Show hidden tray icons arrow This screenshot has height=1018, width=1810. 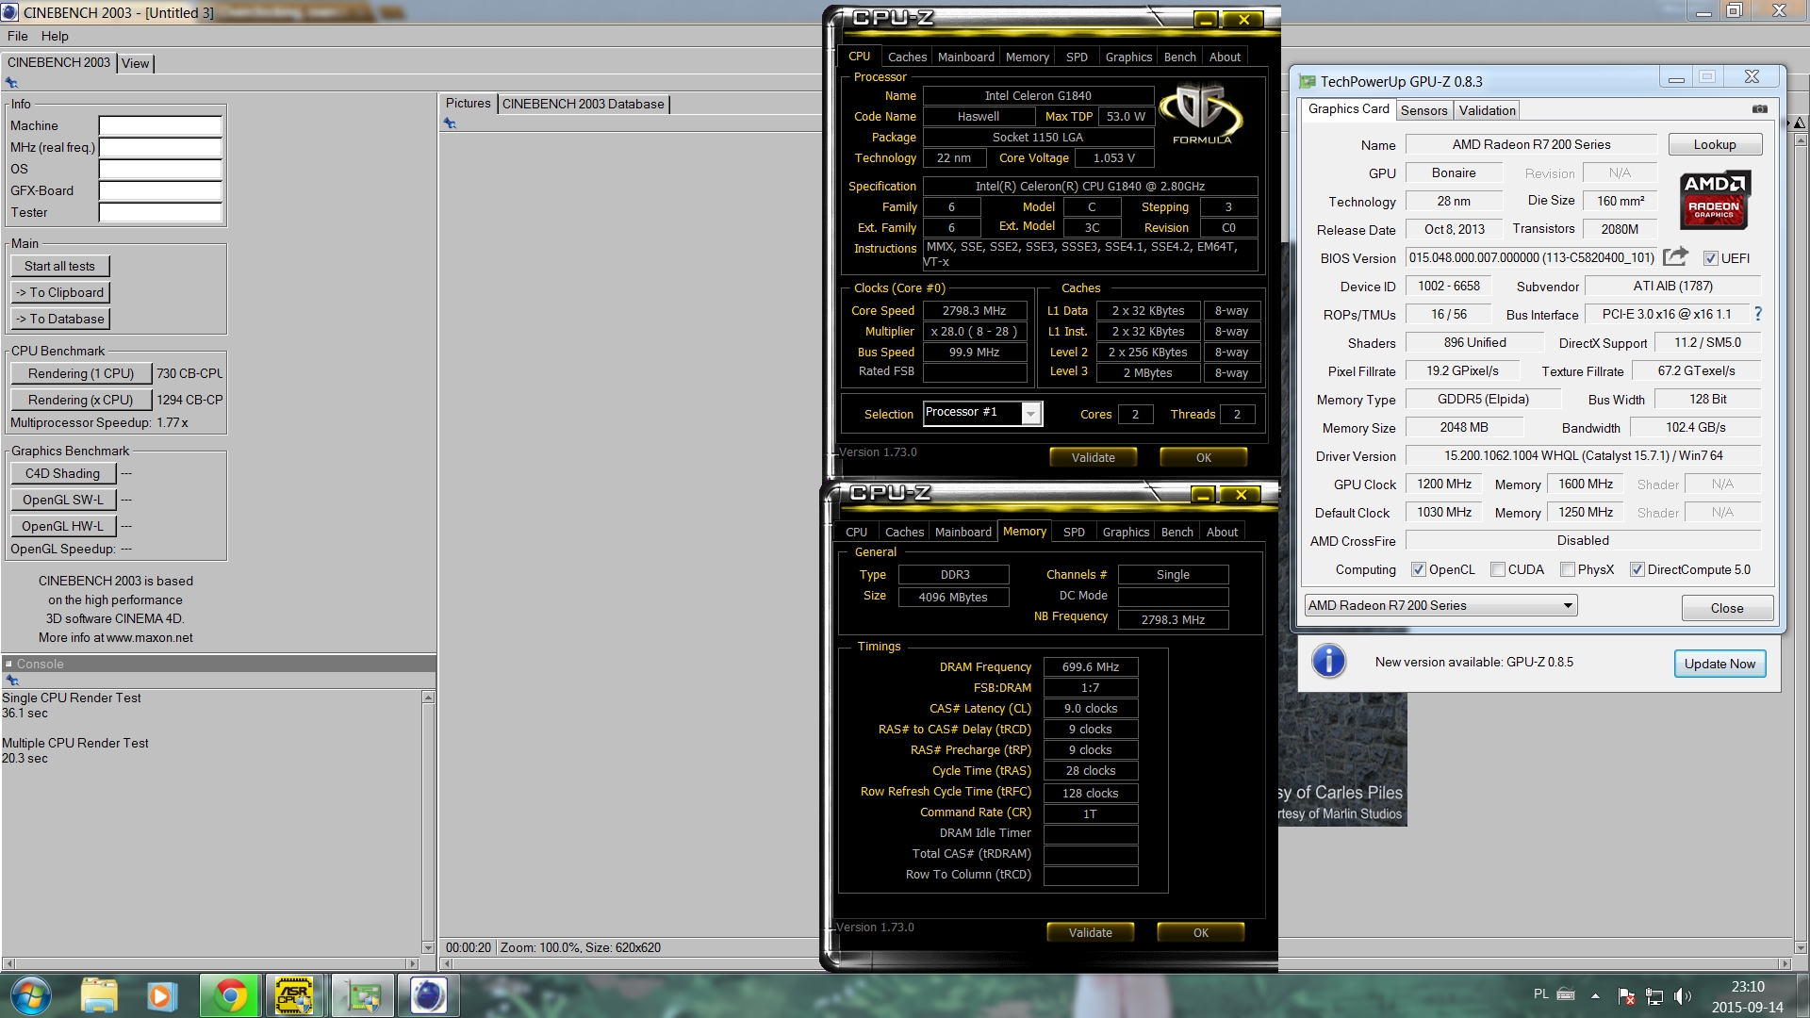[x=1595, y=995]
